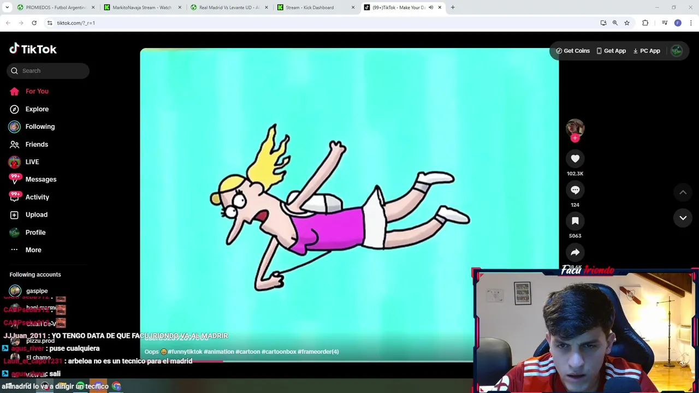Open the Friends page
Viewport: 699px width, 393px height.
pos(37,144)
